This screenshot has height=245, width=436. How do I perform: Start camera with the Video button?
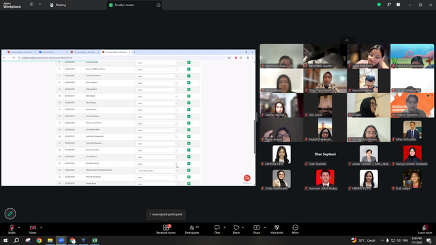(33, 229)
